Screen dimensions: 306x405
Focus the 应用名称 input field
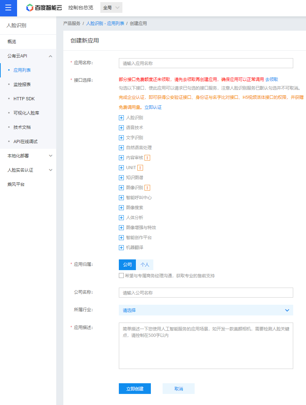pyautogui.click(x=206, y=63)
